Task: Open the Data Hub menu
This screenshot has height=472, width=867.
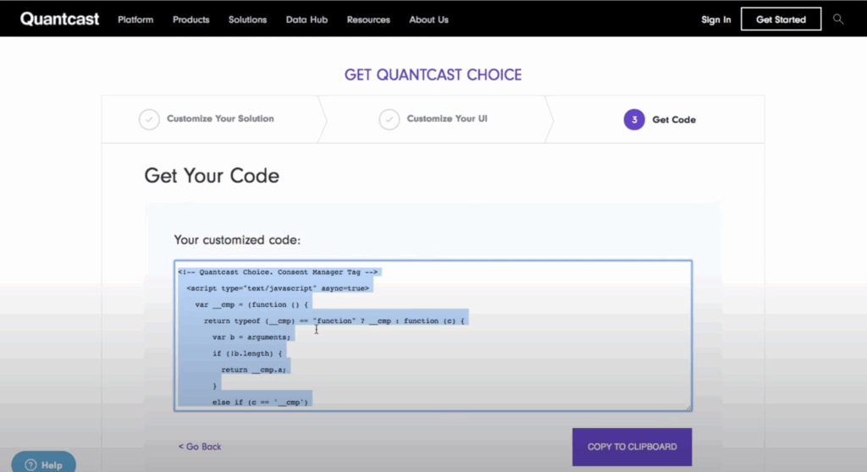Action: point(306,19)
